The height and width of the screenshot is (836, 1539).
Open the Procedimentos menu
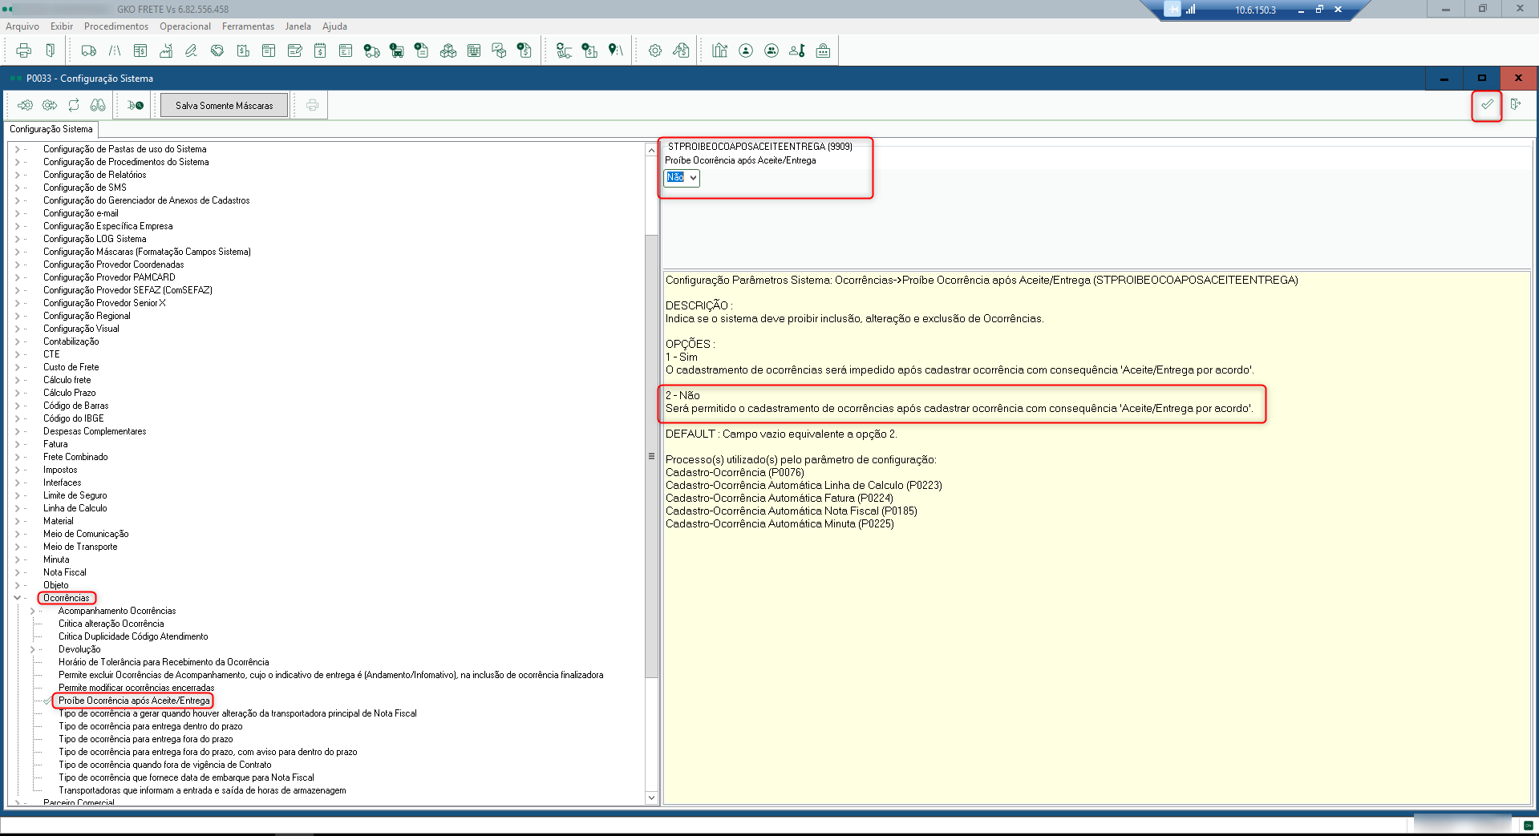[116, 26]
